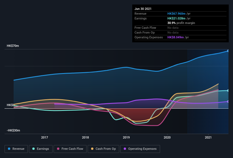
Task: Toggle Operating Expenses legend button
Action: point(140,149)
